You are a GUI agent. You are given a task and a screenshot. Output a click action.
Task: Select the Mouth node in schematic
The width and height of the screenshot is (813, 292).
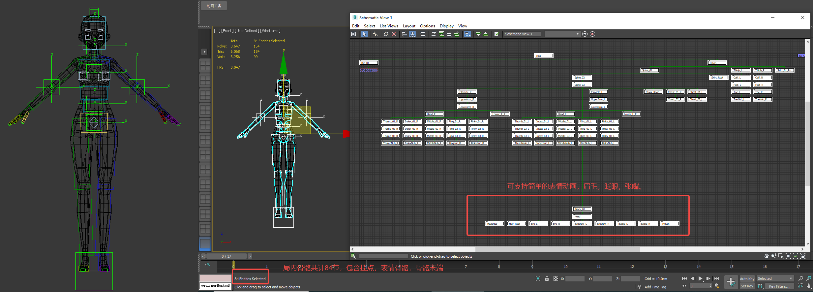[670, 224]
